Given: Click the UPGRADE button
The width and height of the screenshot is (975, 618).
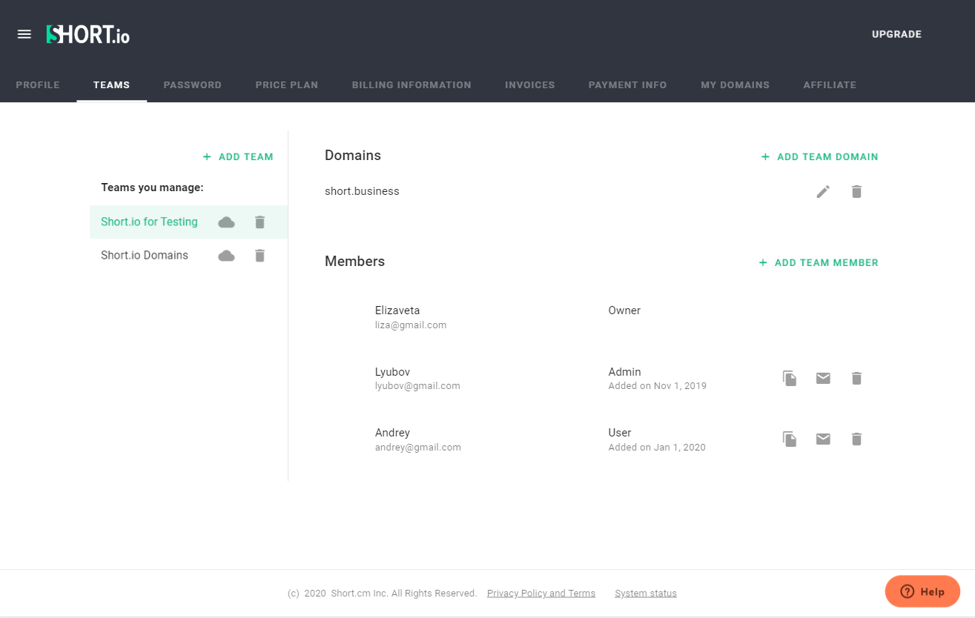Looking at the screenshot, I should click(896, 34).
